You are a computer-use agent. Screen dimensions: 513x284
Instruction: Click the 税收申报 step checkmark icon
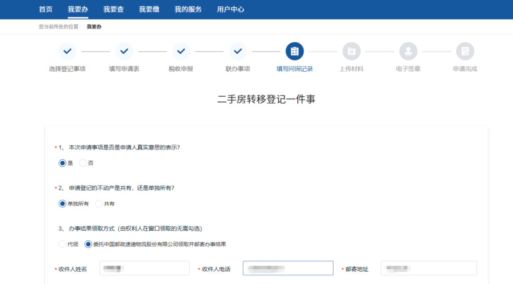181,51
